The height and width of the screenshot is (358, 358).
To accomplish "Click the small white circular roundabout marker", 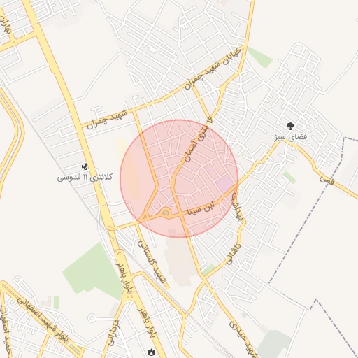I will (x=92, y=318).
